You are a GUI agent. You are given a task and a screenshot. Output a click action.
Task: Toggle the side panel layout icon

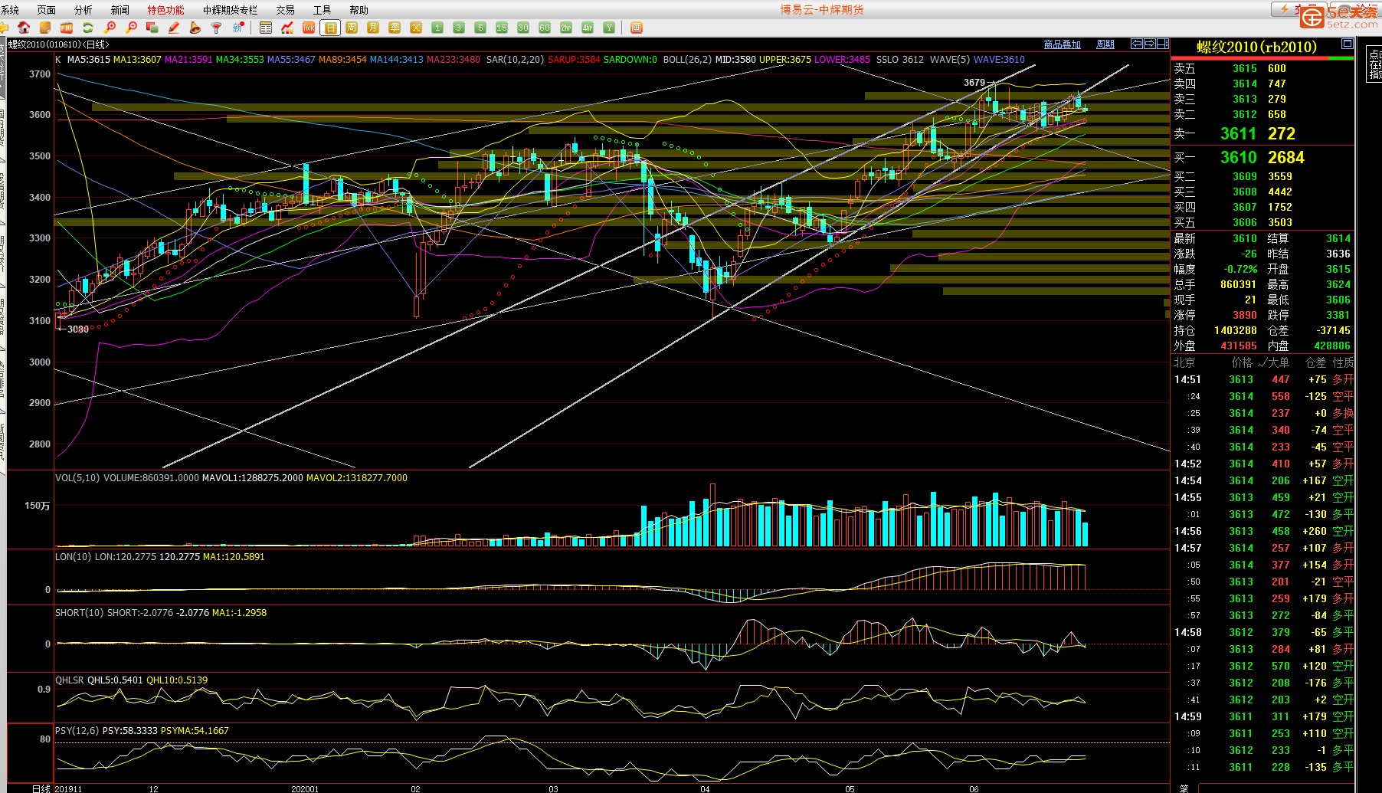coord(1163,44)
